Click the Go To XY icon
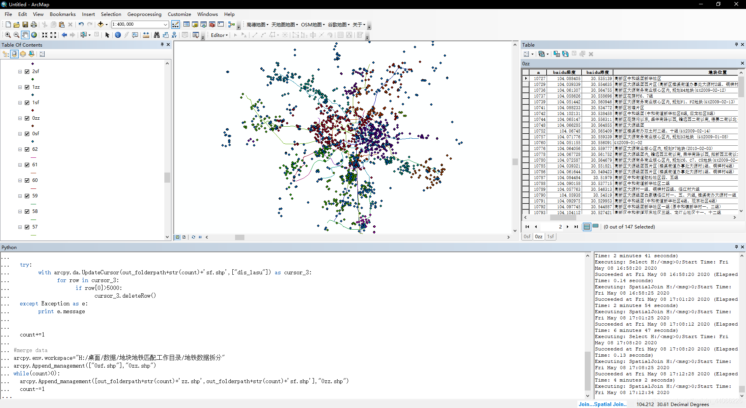The width and height of the screenshot is (746, 408). pyautogui.click(x=174, y=35)
